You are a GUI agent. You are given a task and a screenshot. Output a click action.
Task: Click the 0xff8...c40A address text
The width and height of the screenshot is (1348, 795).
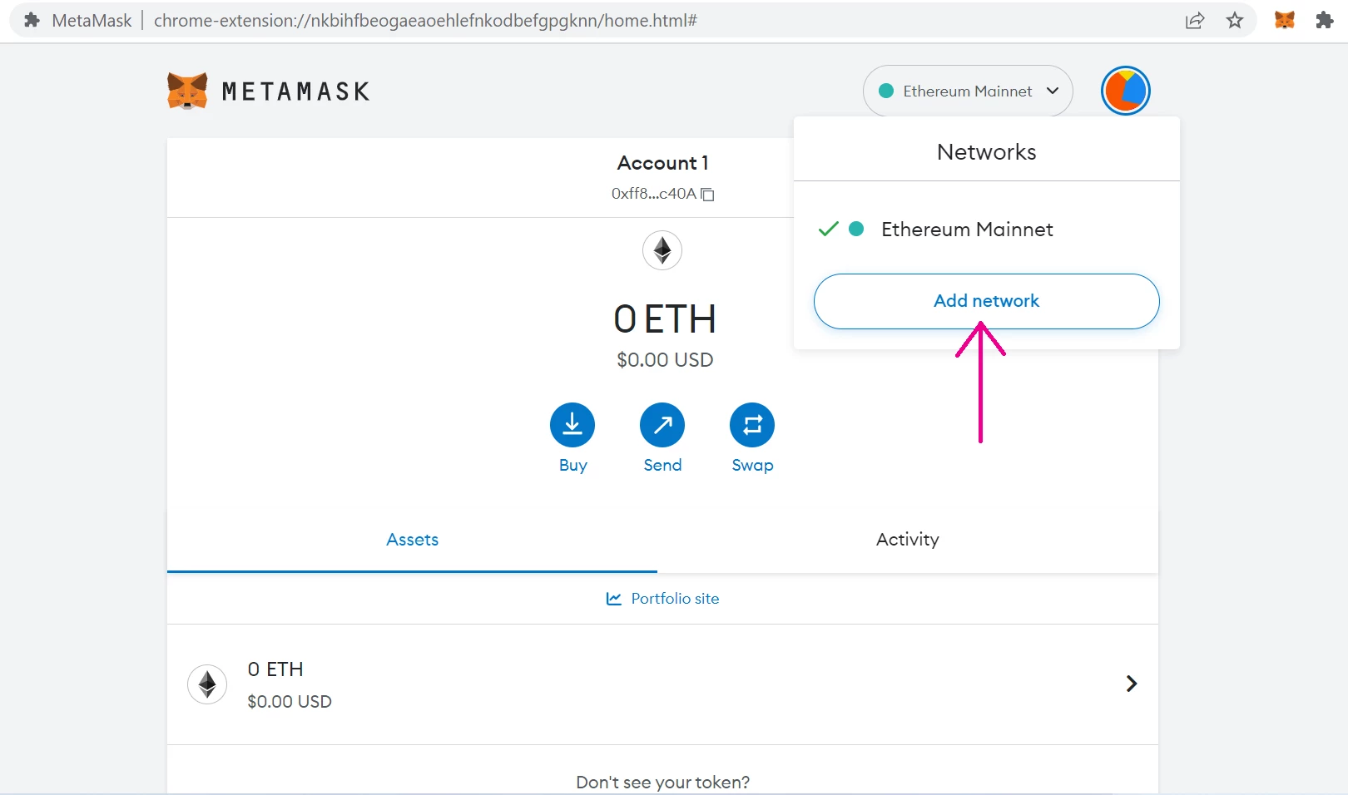(x=653, y=194)
